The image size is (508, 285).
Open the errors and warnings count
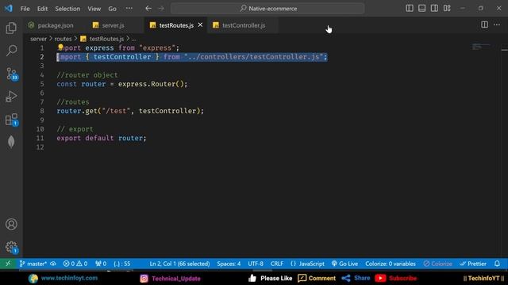click(75, 264)
